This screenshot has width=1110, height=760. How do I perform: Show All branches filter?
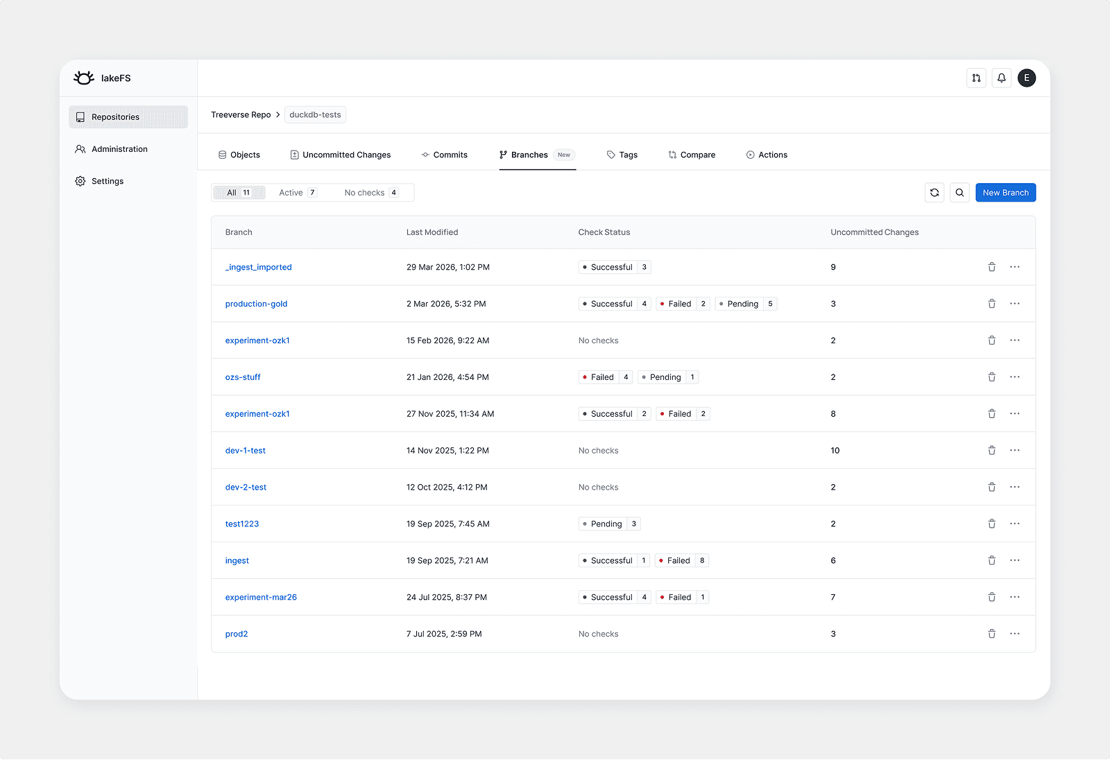[238, 192]
